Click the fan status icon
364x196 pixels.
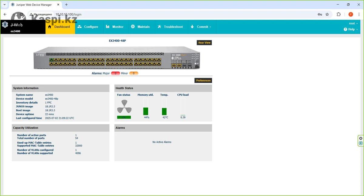click(124, 107)
